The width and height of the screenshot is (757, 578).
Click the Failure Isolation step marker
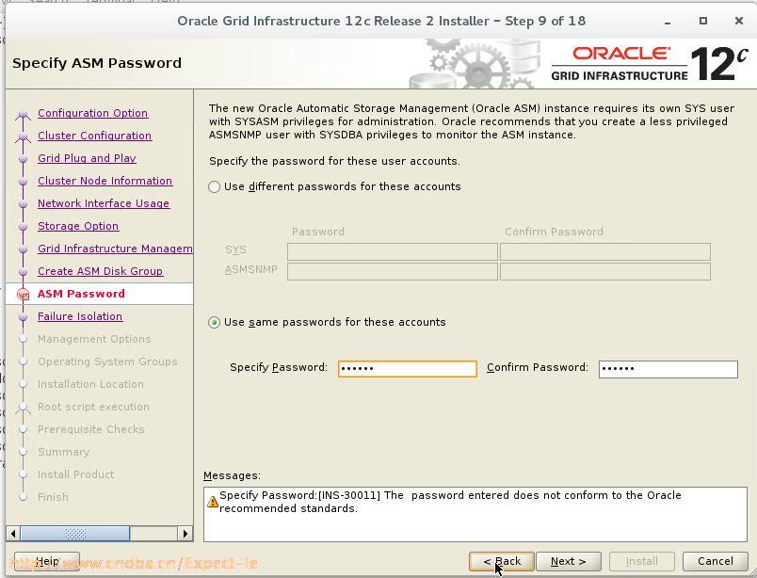click(x=23, y=316)
